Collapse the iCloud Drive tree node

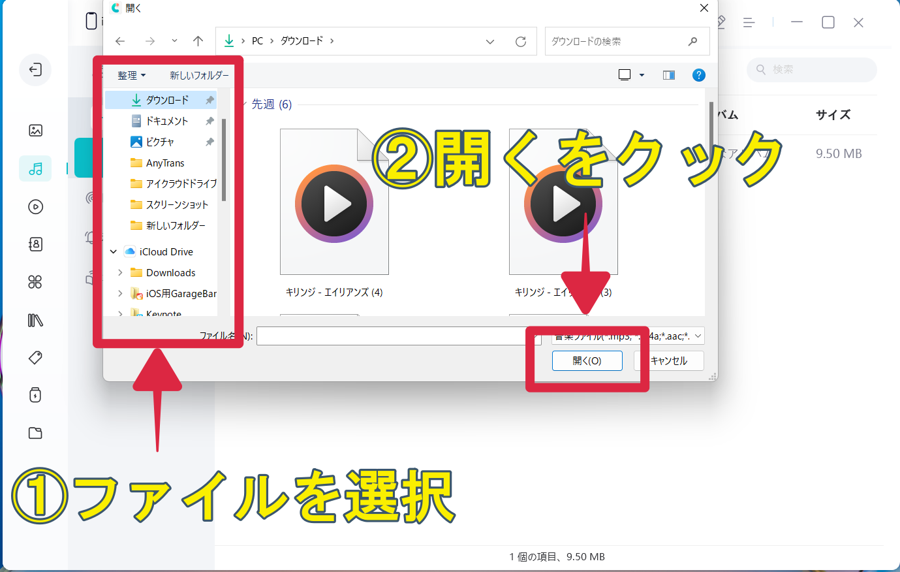114,252
